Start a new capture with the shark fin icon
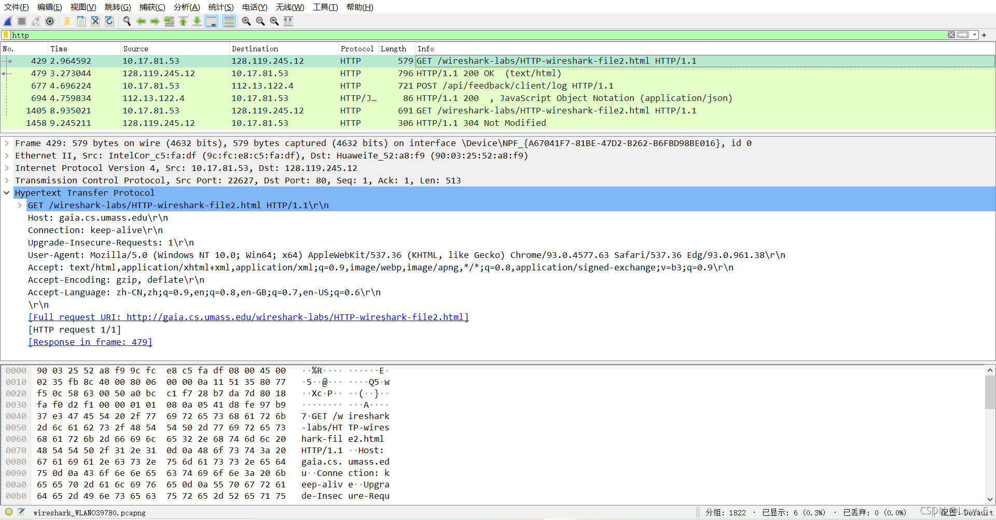This screenshot has width=996, height=520. 7,21
